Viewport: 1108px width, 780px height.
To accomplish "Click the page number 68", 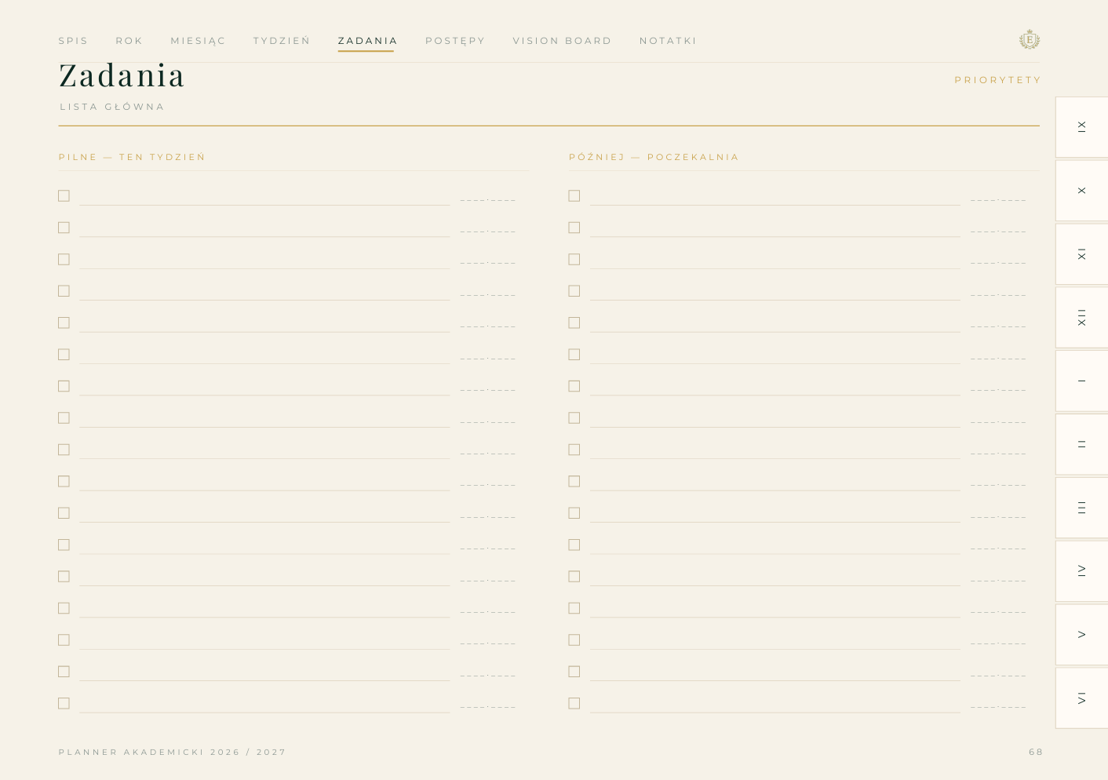I will pyautogui.click(x=1036, y=752).
